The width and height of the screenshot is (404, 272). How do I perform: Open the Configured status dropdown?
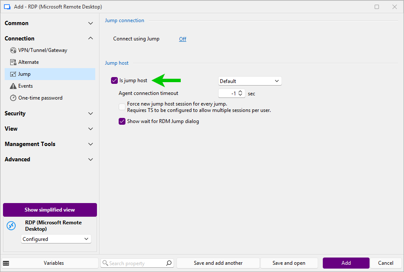[56, 239]
